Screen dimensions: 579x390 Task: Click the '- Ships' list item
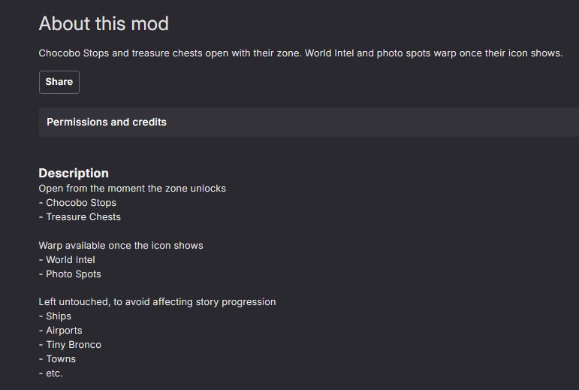point(55,316)
